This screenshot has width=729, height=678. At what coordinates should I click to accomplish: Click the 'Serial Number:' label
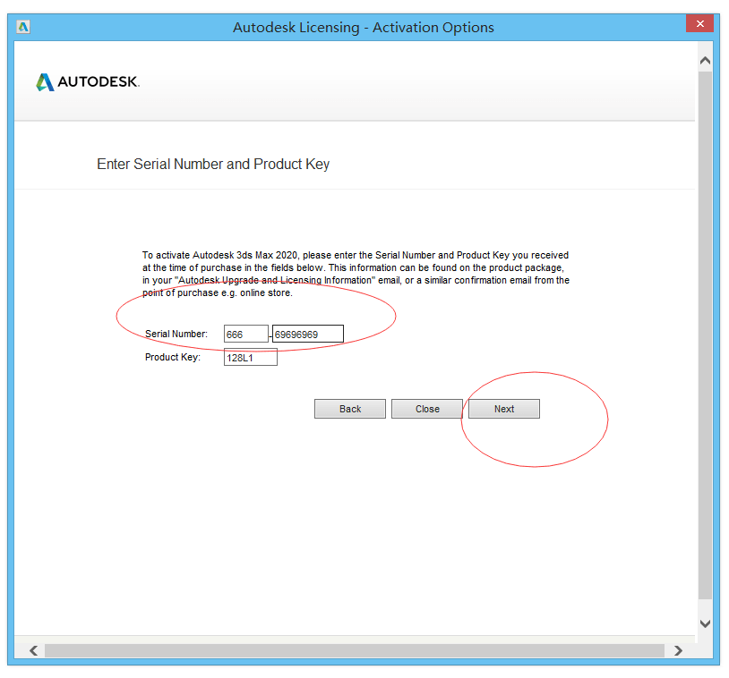point(176,334)
